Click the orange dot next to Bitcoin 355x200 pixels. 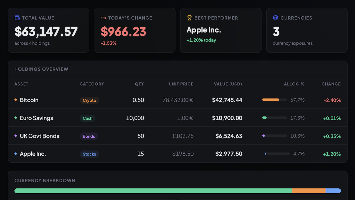point(16,100)
